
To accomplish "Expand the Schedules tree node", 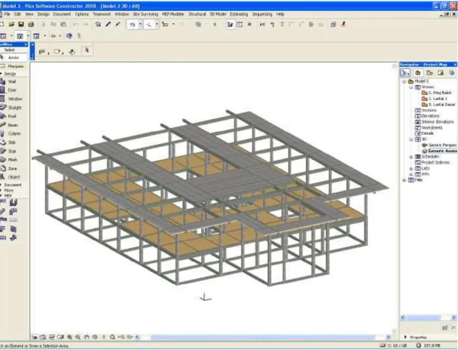I will (411, 157).
